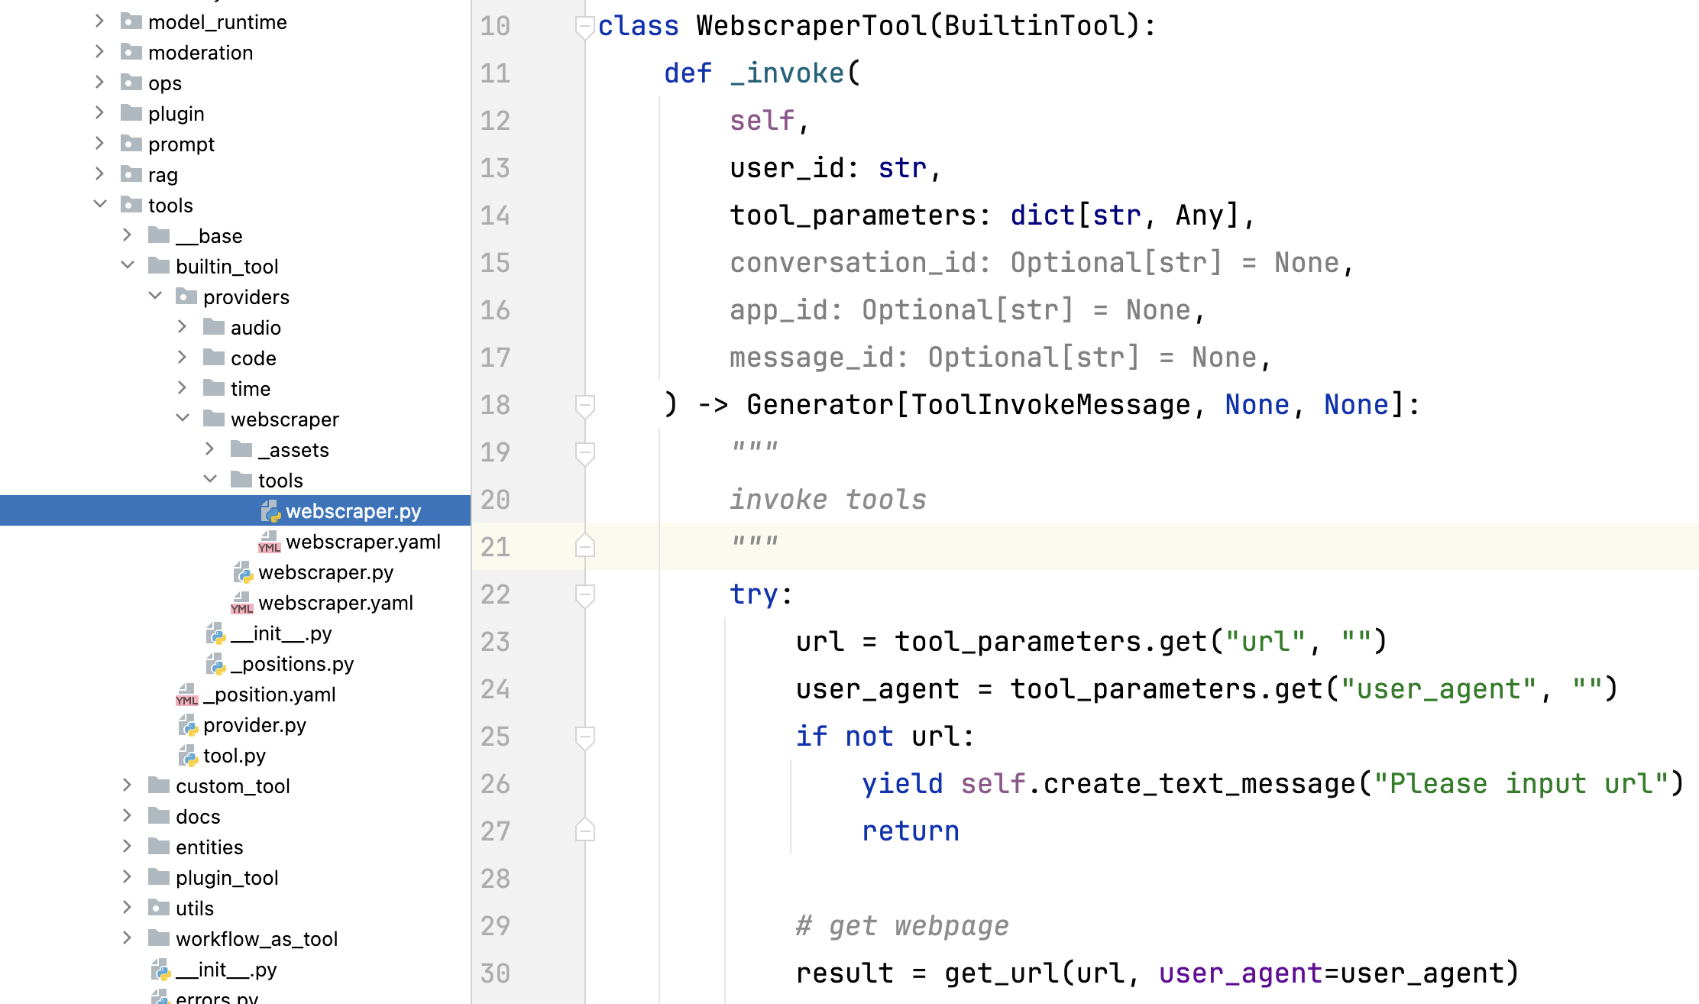The height and width of the screenshot is (1004, 1699).
Task: Collapse the builtin_tool folder
Action: click(128, 266)
